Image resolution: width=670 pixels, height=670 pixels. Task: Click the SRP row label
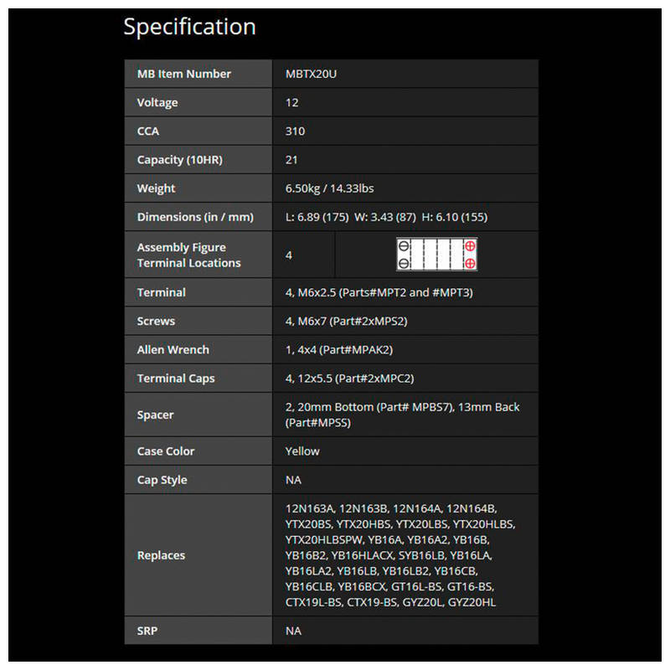pos(147,631)
